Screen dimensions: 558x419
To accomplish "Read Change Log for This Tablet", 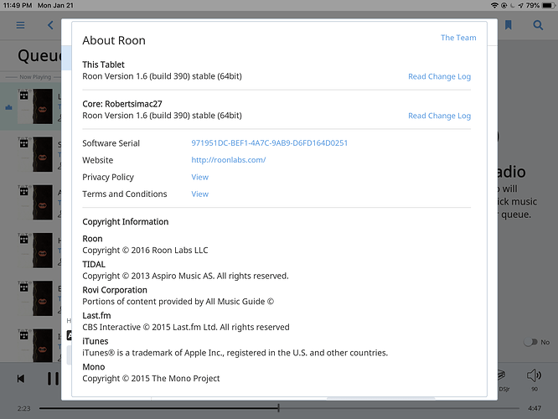I will point(440,76).
